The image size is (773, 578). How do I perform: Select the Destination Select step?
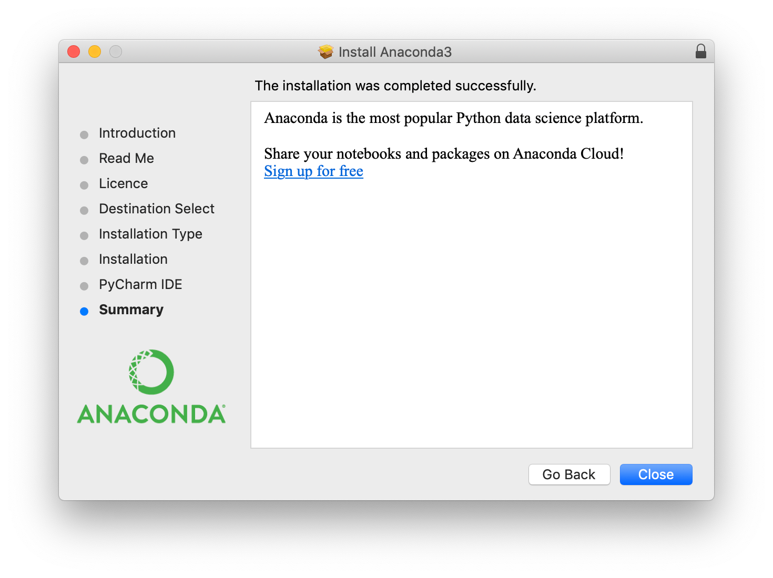[x=157, y=209]
